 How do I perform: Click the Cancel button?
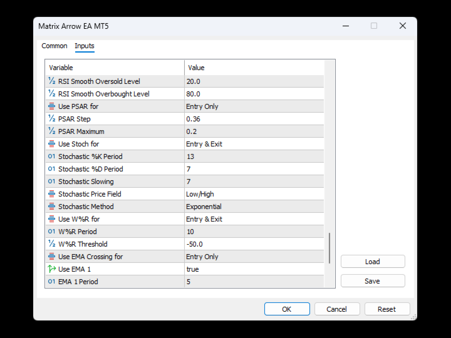click(337, 309)
